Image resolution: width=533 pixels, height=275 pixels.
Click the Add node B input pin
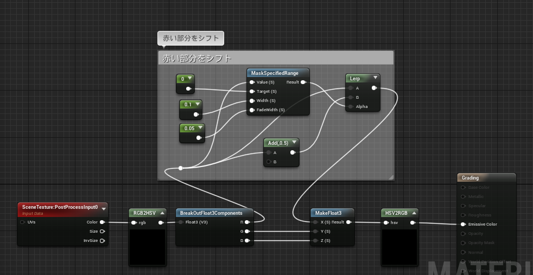(x=269, y=162)
